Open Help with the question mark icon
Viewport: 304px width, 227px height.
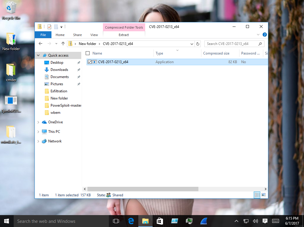pyautogui.click(x=265, y=35)
